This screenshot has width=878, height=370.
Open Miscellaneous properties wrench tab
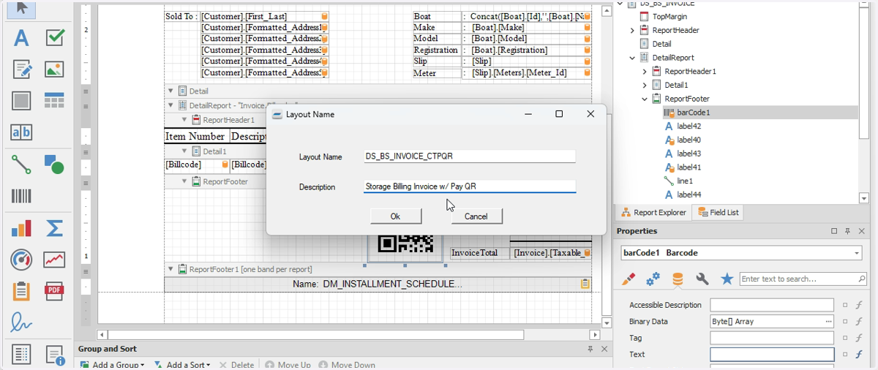click(x=702, y=279)
